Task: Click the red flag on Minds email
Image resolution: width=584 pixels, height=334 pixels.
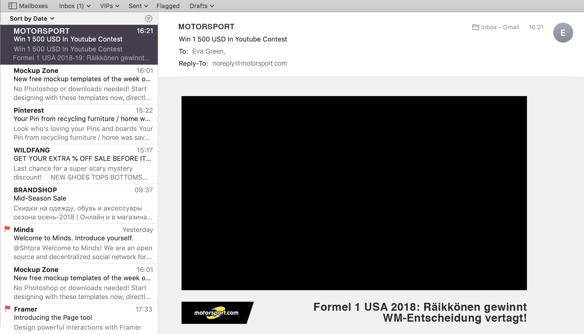Action: click(x=7, y=229)
